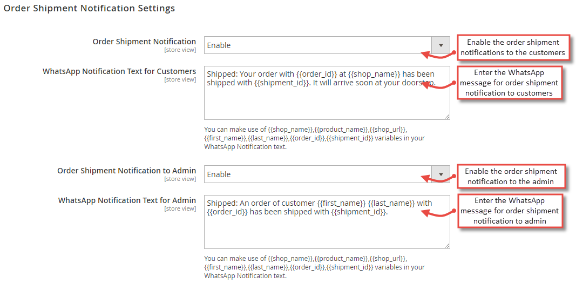The image size is (576, 283).
Task: Click the resize grip of the Customers textarea
Action: coord(446,117)
